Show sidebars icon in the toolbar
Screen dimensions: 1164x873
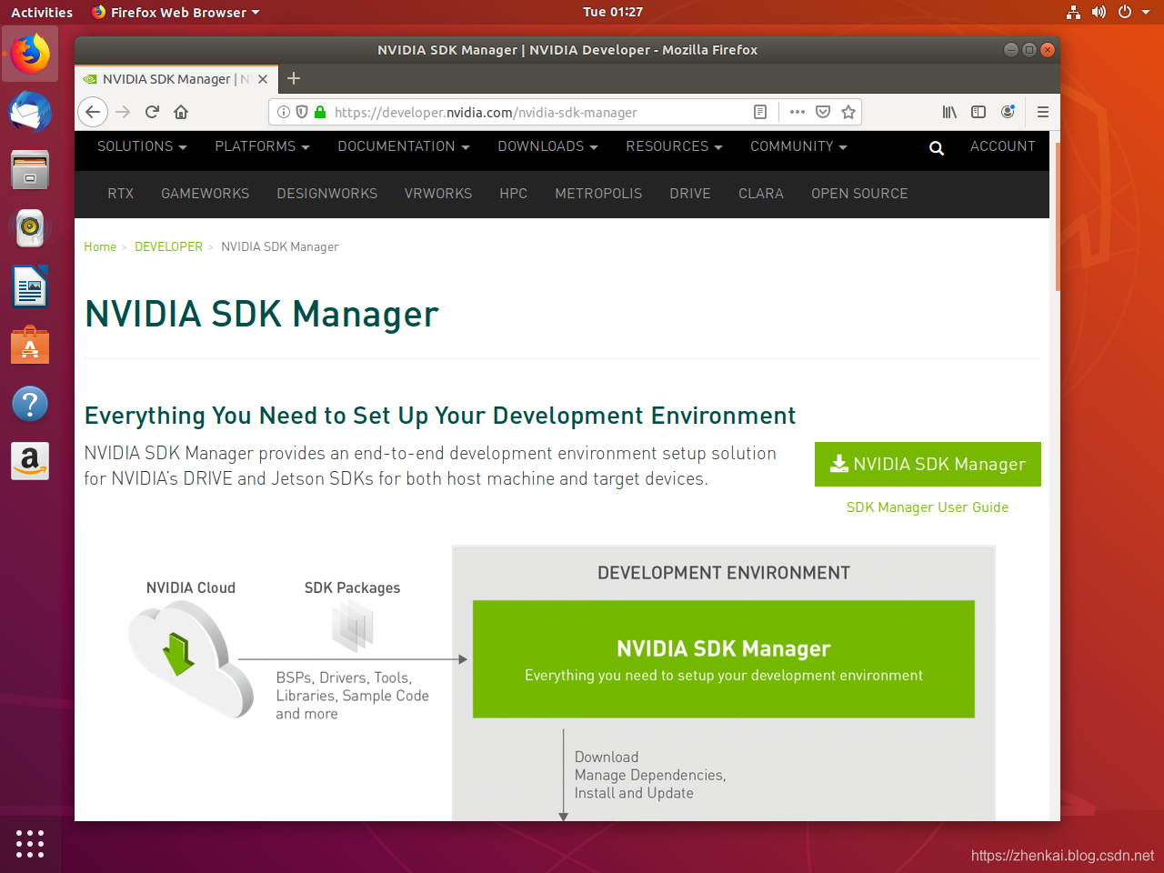978,112
